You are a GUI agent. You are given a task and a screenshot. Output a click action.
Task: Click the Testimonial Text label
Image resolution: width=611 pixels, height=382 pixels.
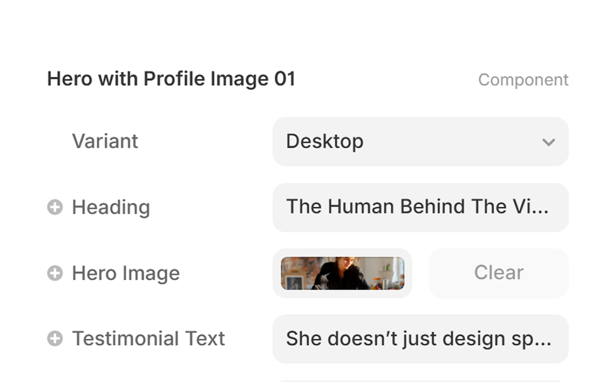click(148, 338)
